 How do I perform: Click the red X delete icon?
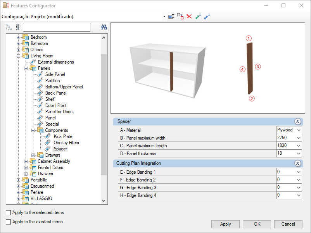tap(189, 17)
